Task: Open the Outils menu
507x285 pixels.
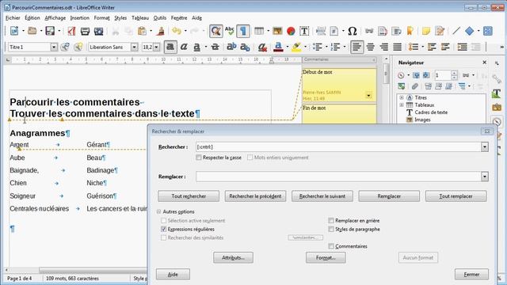Action: pos(160,18)
